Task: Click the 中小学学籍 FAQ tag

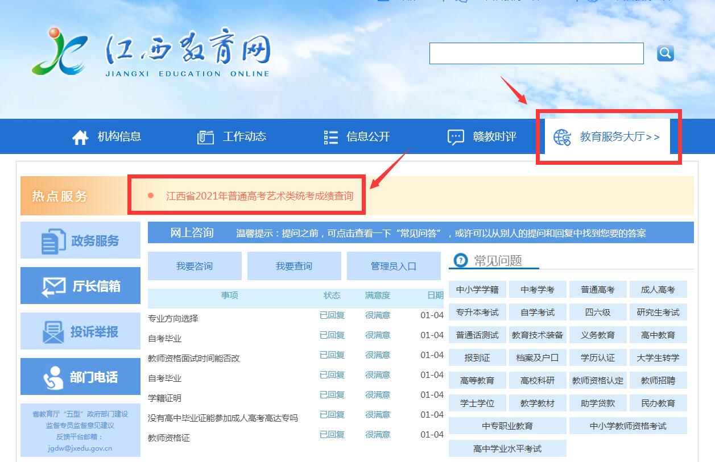Action: [x=477, y=289]
